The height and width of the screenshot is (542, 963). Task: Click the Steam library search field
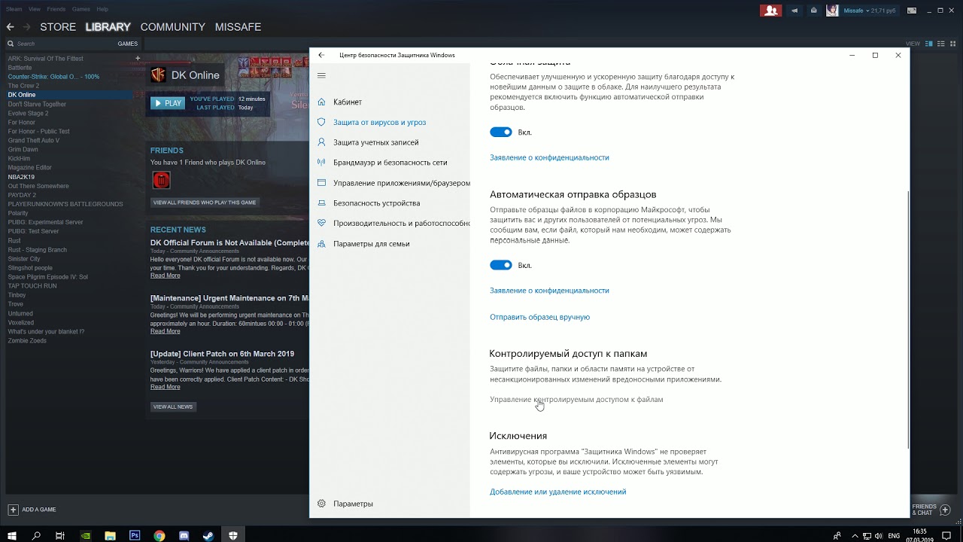[x=60, y=44]
